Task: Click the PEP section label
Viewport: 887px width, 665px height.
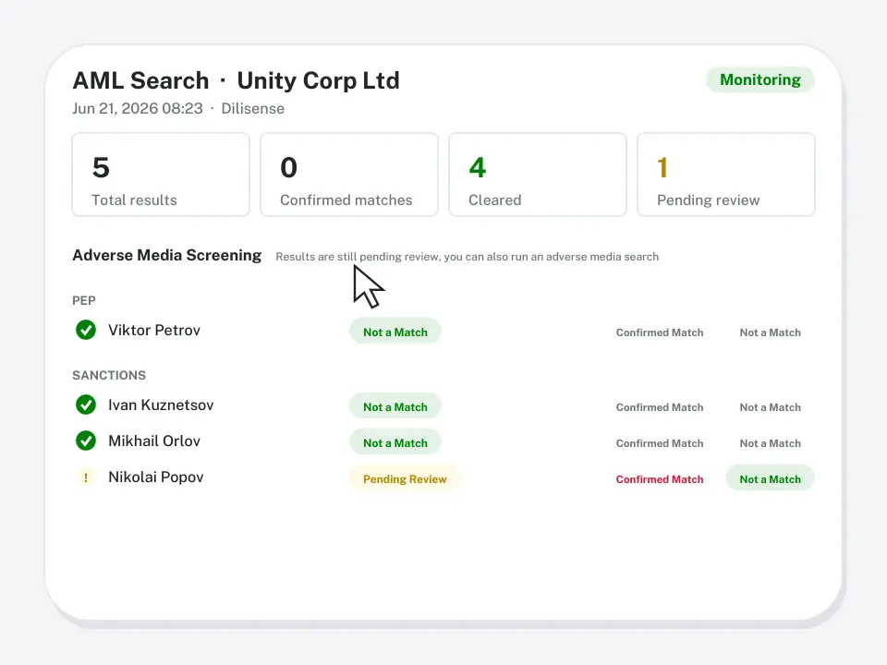Action: pyautogui.click(x=84, y=300)
